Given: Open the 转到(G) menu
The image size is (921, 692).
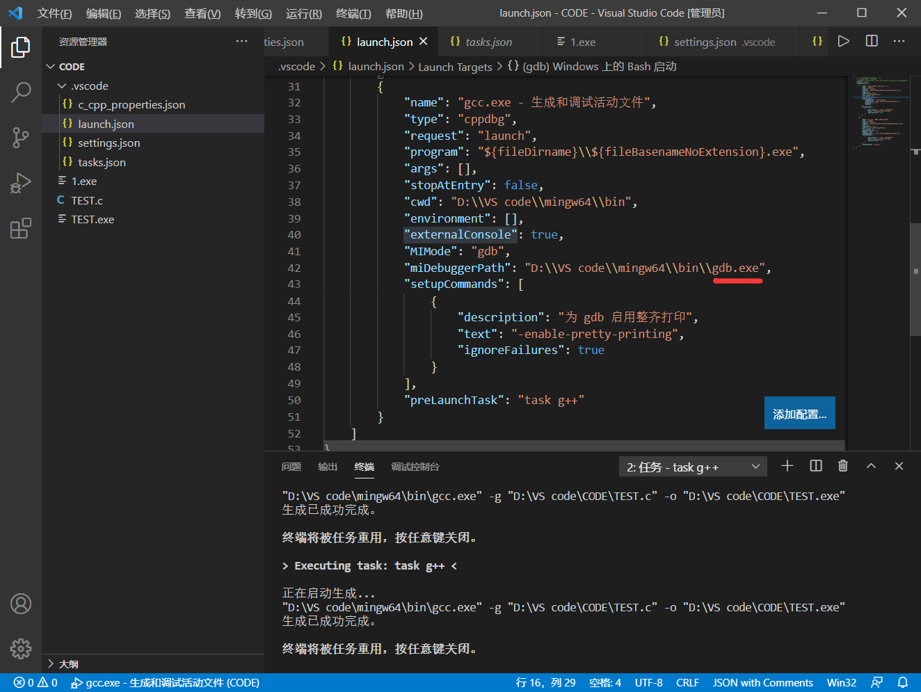Looking at the screenshot, I should pyautogui.click(x=253, y=13).
